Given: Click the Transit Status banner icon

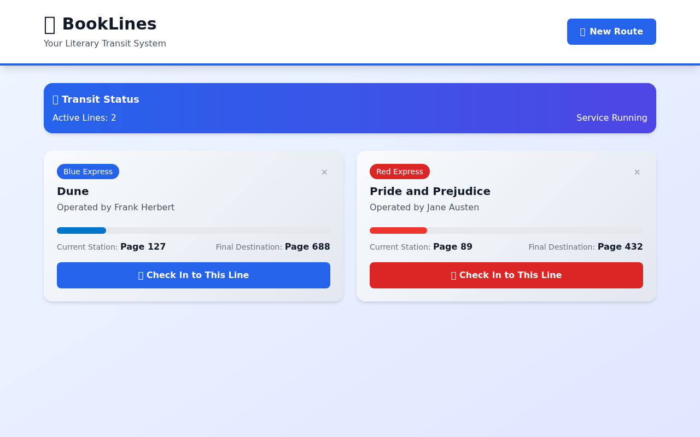Looking at the screenshot, I should (x=56, y=99).
